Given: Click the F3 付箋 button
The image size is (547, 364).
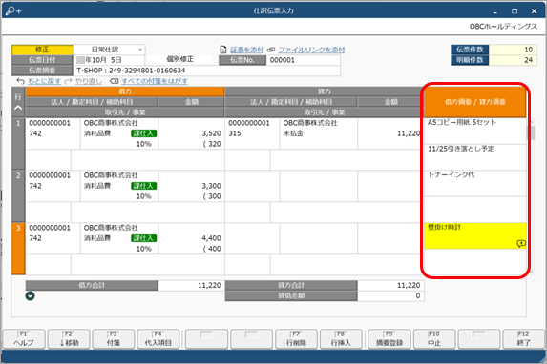Looking at the screenshot, I should [114, 339].
